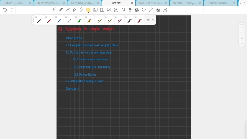Activate the screenshot selection tool
The image size is (247, 139).
tap(165, 10)
